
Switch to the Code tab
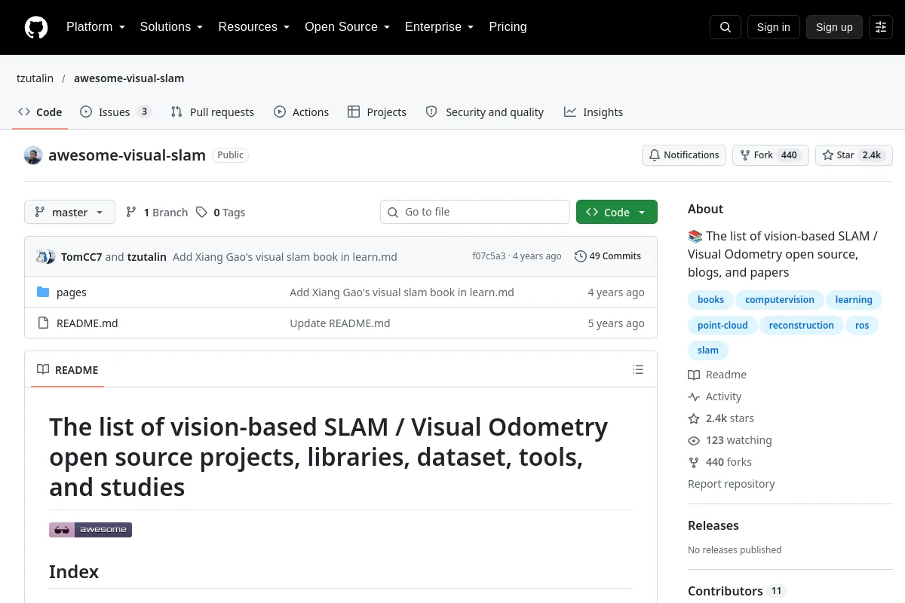pos(40,112)
